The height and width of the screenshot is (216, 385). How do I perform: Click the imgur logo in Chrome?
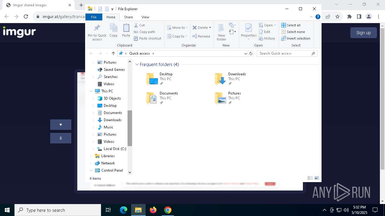tap(19, 32)
